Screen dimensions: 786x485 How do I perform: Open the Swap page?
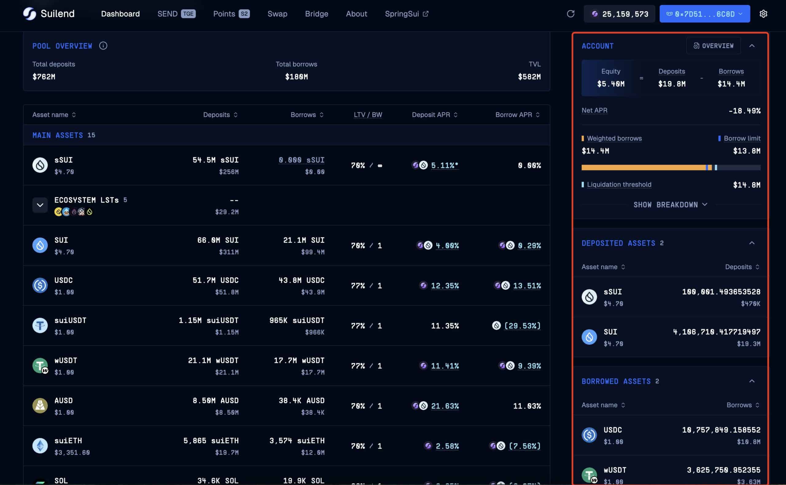277,14
